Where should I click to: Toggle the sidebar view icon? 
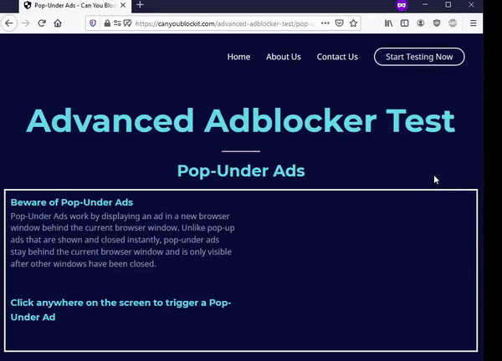click(x=405, y=23)
